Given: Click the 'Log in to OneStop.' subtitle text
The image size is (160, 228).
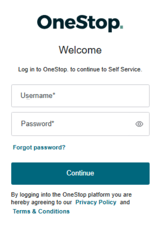Looking at the screenshot, I should click(43, 69).
